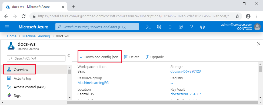Close the docs-ws workspace blade
The height and width of the screenshot is (105, 263).
[x=259, y=44]
